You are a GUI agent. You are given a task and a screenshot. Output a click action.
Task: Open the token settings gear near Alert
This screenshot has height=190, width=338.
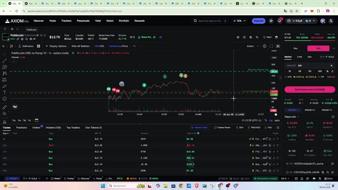[x=238, y=37]
